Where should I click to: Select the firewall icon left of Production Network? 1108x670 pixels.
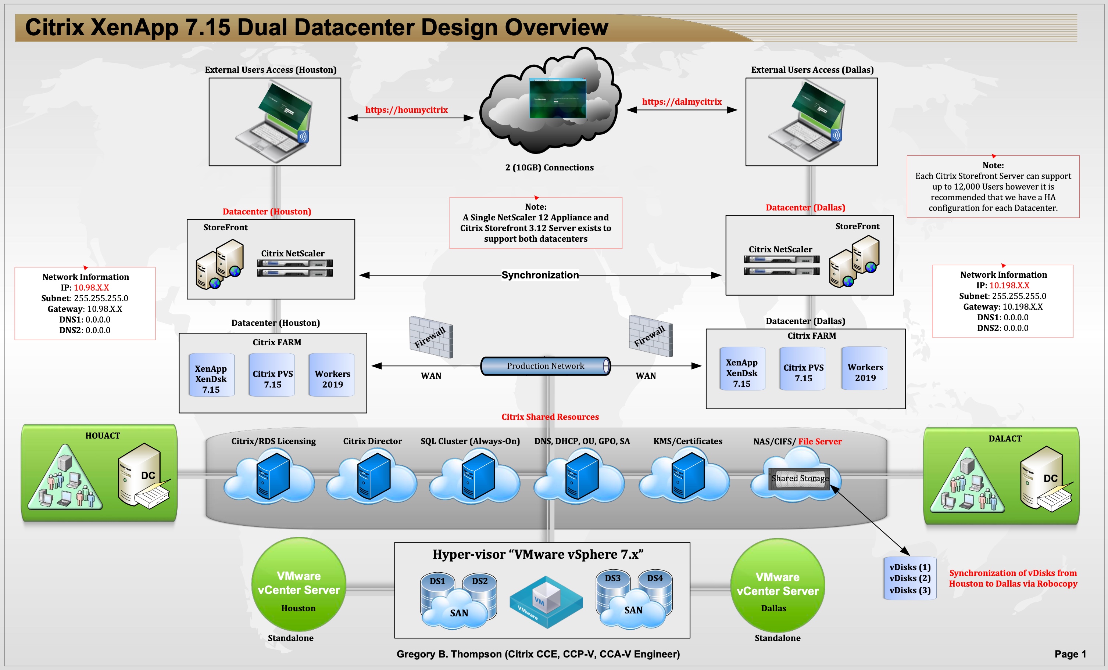[431, 337]
